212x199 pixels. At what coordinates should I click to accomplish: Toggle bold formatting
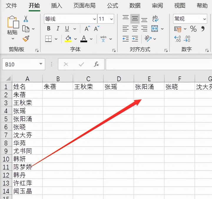point(49,29)
